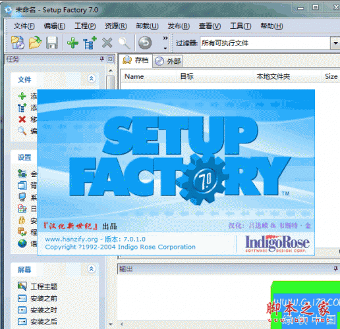The height and width of the screenshot is (329, 340).
Task: Open the 过滤器 filter dropdown arrow
Action: tap(335, 43)
